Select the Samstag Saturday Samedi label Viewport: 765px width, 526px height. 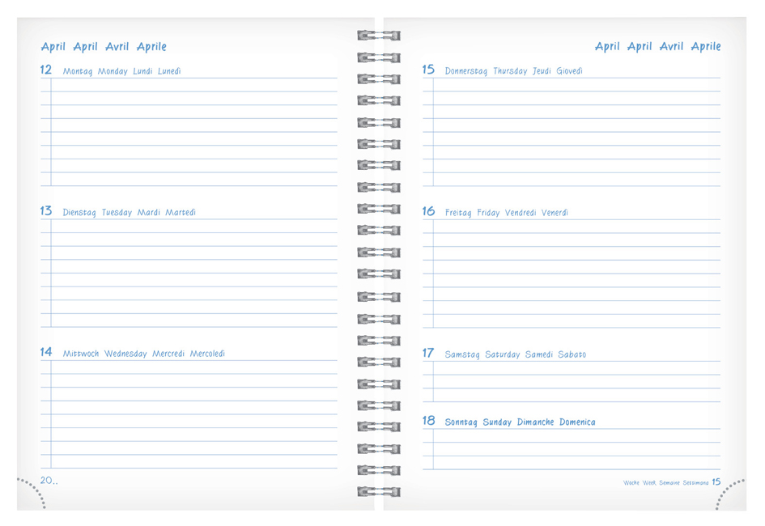click(x=515, y=354)
